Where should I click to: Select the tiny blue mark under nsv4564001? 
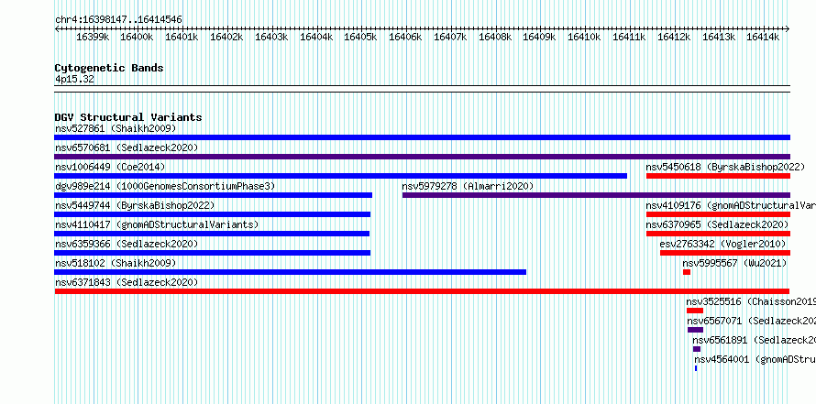(696, 368)
